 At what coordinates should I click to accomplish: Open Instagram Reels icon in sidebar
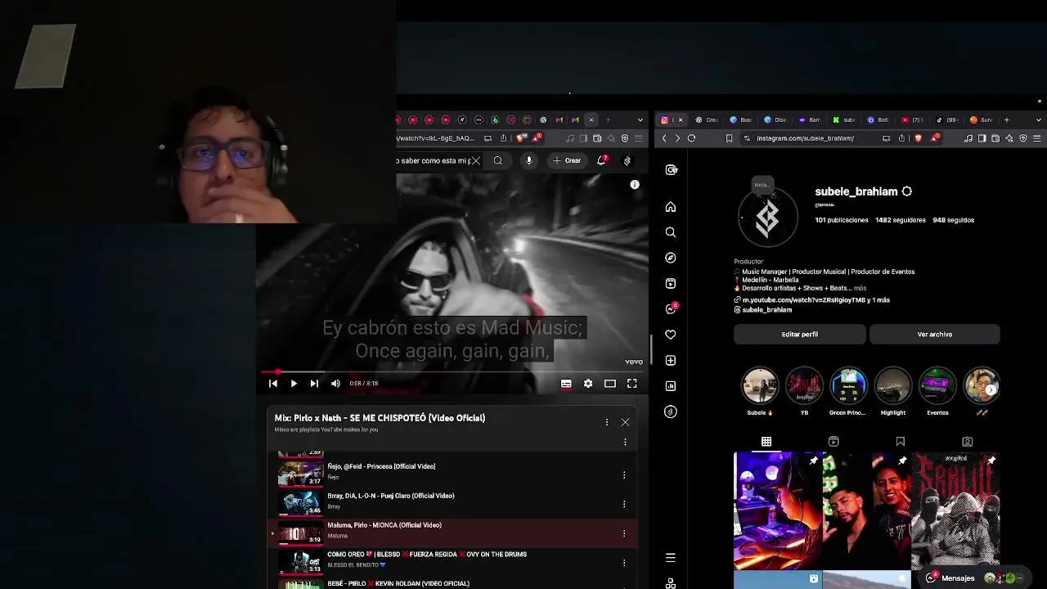point(671,283)
